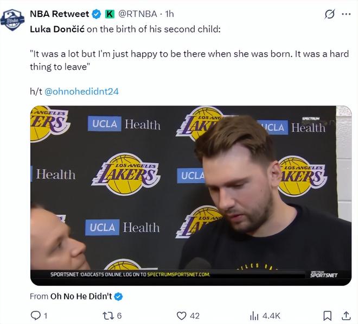This screenshot has width=358, height=324.
Task: Bookmark this Luka Dončić tweet
Action: [328, 315]
